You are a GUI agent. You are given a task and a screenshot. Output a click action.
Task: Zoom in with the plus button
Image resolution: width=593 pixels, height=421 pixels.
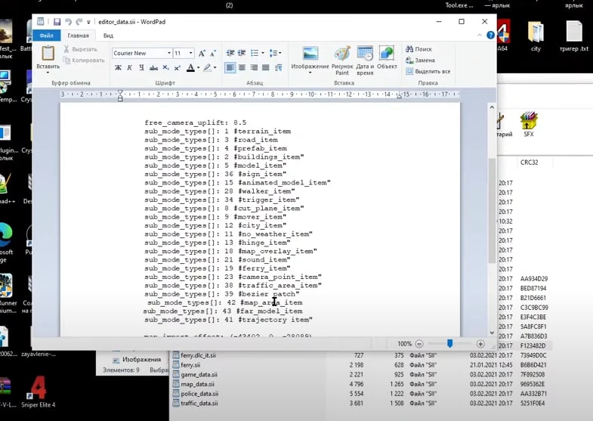(480, 344)
